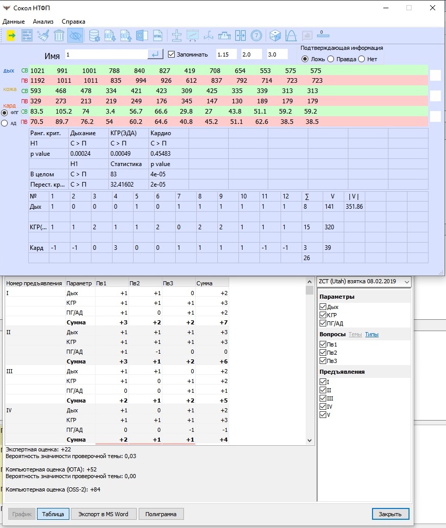Click the greyed histogram icon

(x=307, y=35)
